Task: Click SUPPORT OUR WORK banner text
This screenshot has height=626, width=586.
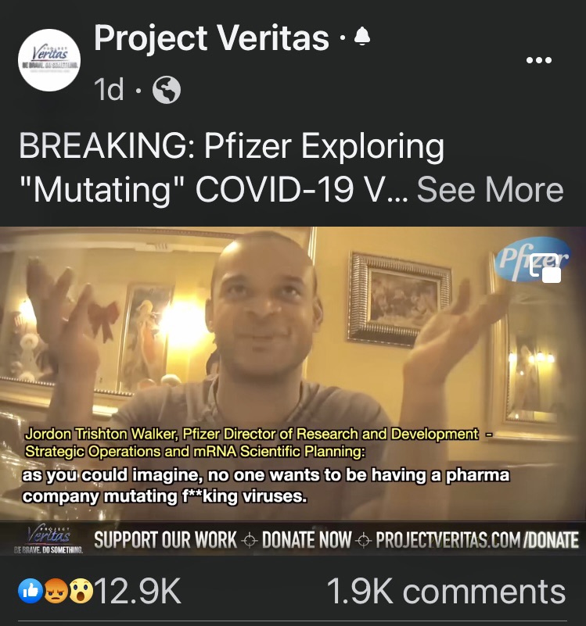Action: 166,540
